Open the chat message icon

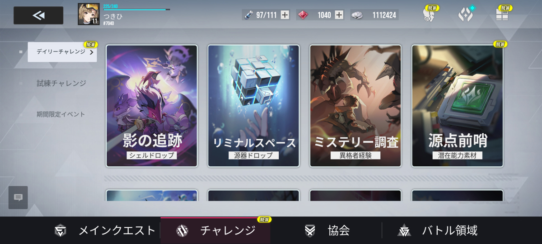18,197
